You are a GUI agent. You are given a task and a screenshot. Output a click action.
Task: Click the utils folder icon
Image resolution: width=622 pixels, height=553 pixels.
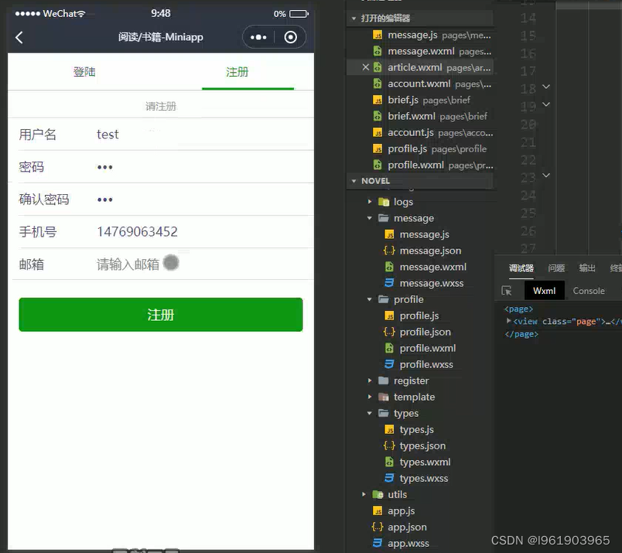click(x=378, y=494)
